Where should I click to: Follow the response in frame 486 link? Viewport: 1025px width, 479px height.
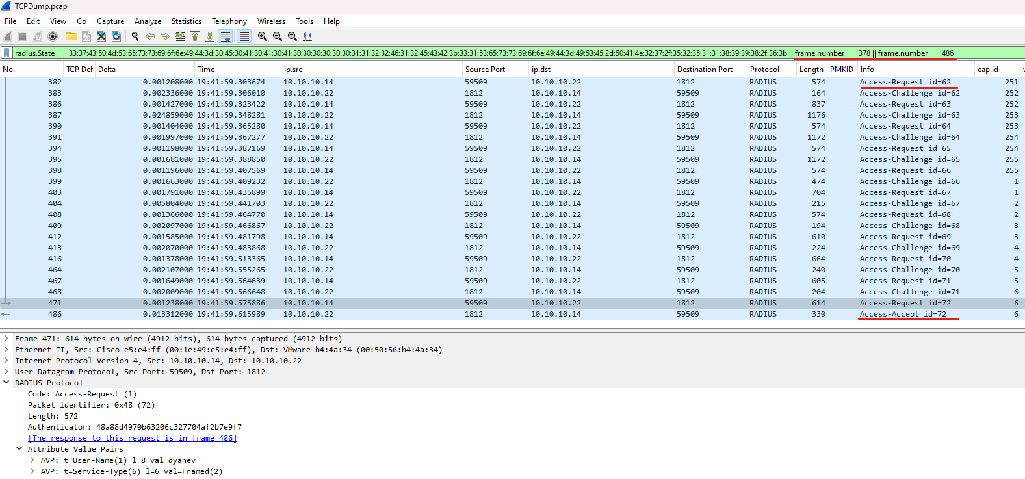[x=133, y=438]
